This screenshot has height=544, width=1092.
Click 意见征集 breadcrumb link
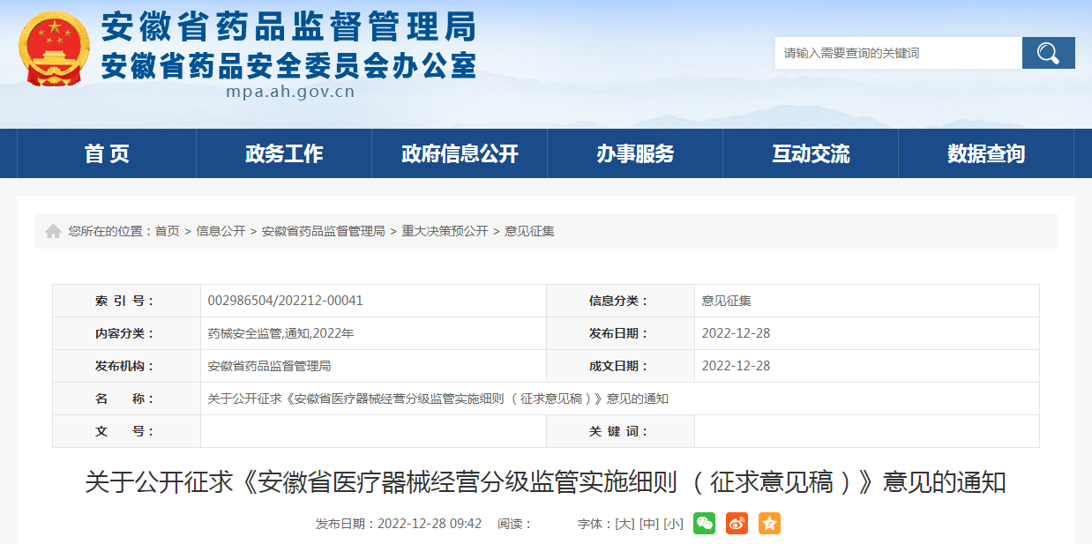(x=529, y=231)
